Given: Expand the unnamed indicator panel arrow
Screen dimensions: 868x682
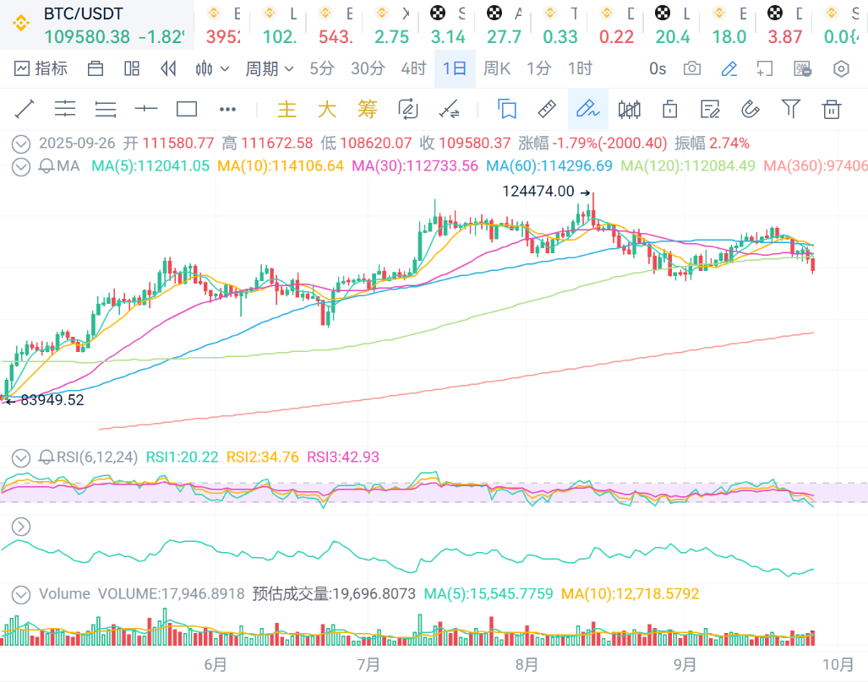Looking at the screenshot, I should pyautogui.click(x=21, y=527).
